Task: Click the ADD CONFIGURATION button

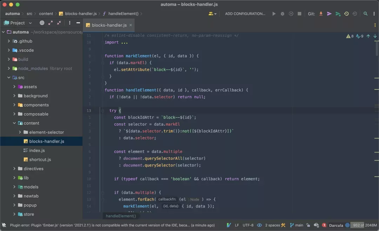Action: (x=245, y=14)
